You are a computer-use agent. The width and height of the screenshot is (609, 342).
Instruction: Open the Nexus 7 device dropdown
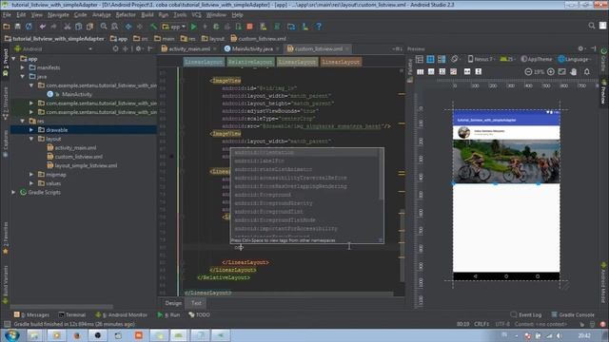pyautogui.click(x=481, y=59)
